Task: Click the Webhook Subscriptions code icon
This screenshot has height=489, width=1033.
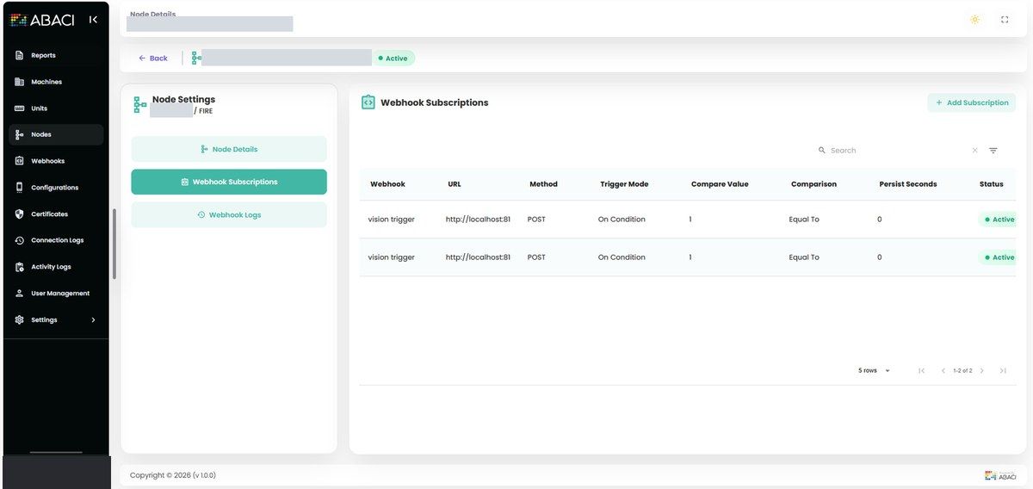Action: click(368, 102)
